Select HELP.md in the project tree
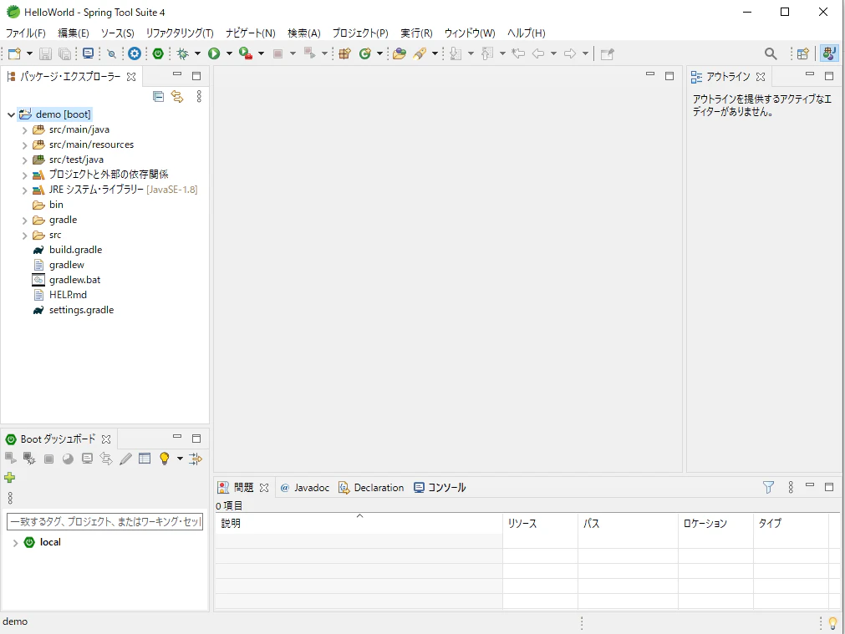This screenshot has height=634, width=845. (x=68, y=295)
